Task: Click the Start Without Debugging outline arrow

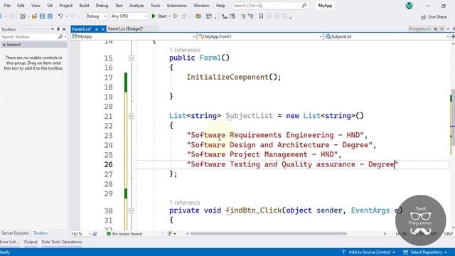Action: pyautogui.click(x=176, y=16)
